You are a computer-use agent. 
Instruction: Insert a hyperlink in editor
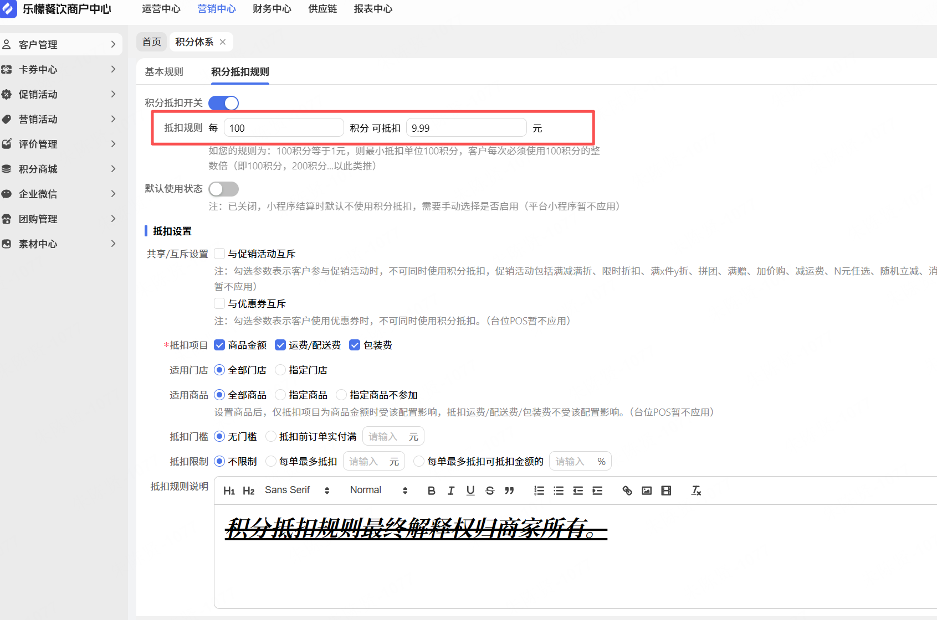point(627,490)
